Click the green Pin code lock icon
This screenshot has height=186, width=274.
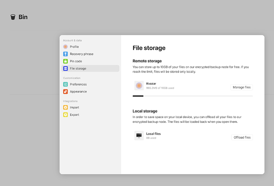click(66, 61)
